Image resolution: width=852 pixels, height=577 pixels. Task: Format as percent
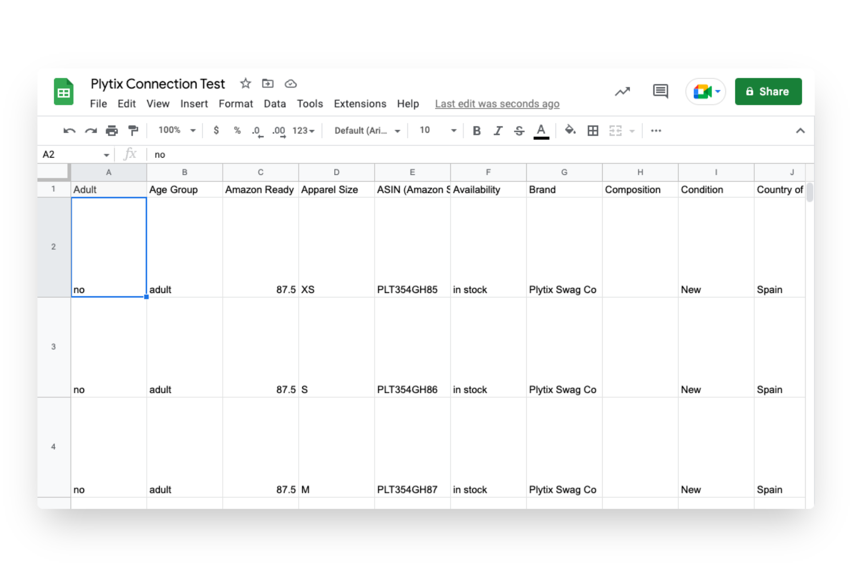237,130
